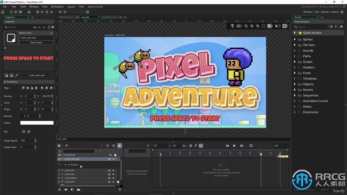Expand the Quick Access group
This screenshot has width=347, height=195.
pyautogui.click(x=295, y=33)
